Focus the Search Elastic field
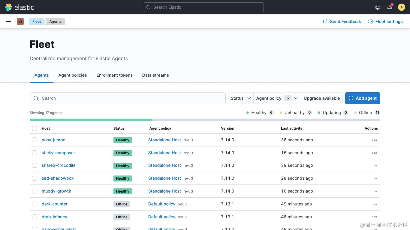The width and height of the screenshot is (410, 230). 204,7
